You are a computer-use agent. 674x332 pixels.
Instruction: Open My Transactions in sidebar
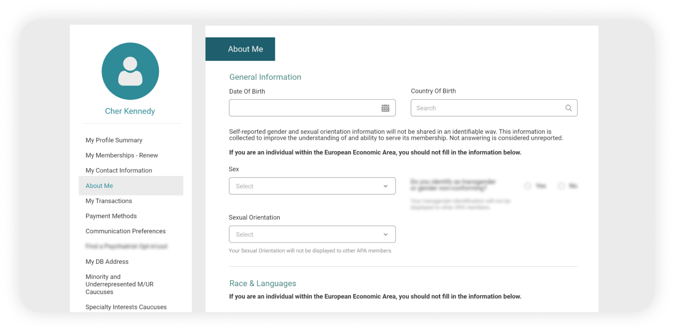pyautogui.click(x=109, y=201)
